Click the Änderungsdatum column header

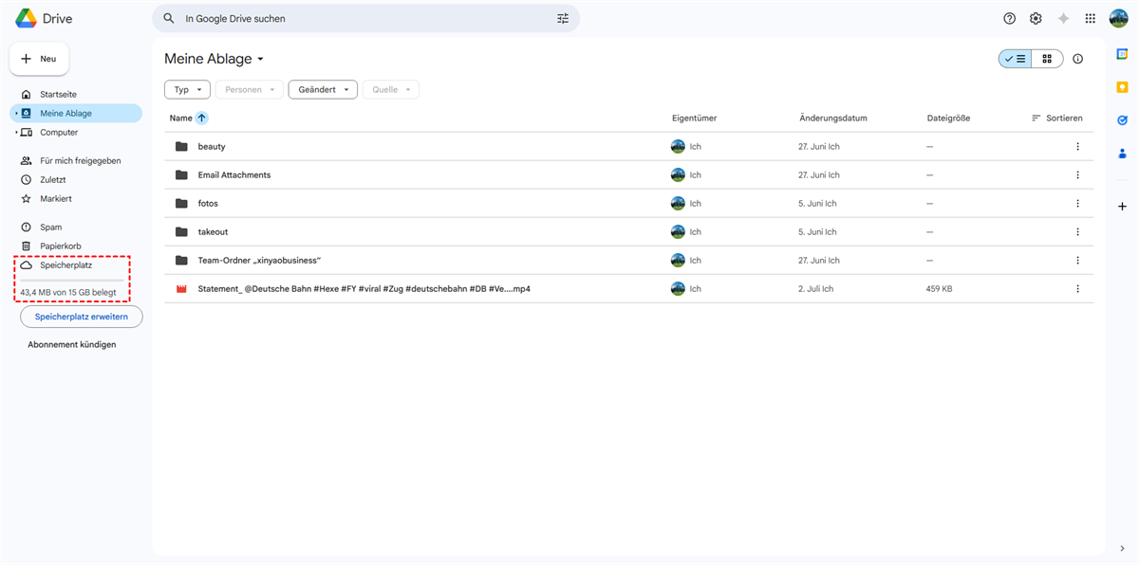click(x=833, y=118)
